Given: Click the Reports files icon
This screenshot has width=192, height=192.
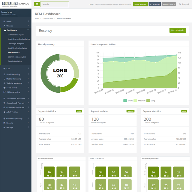Looking at the screenshot, I should (4, 123).
